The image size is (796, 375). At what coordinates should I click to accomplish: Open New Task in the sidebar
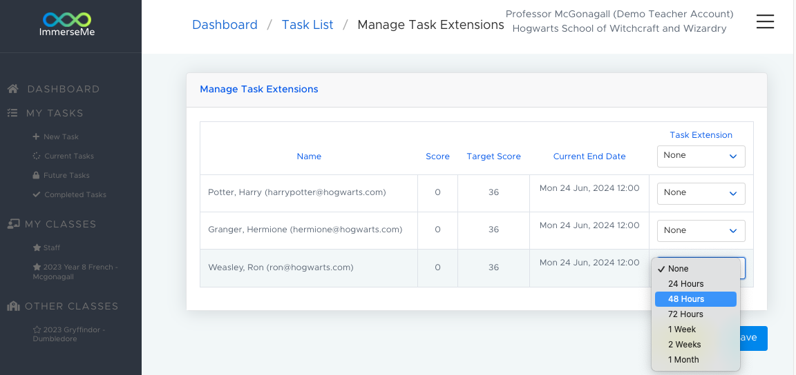point(61,136)
